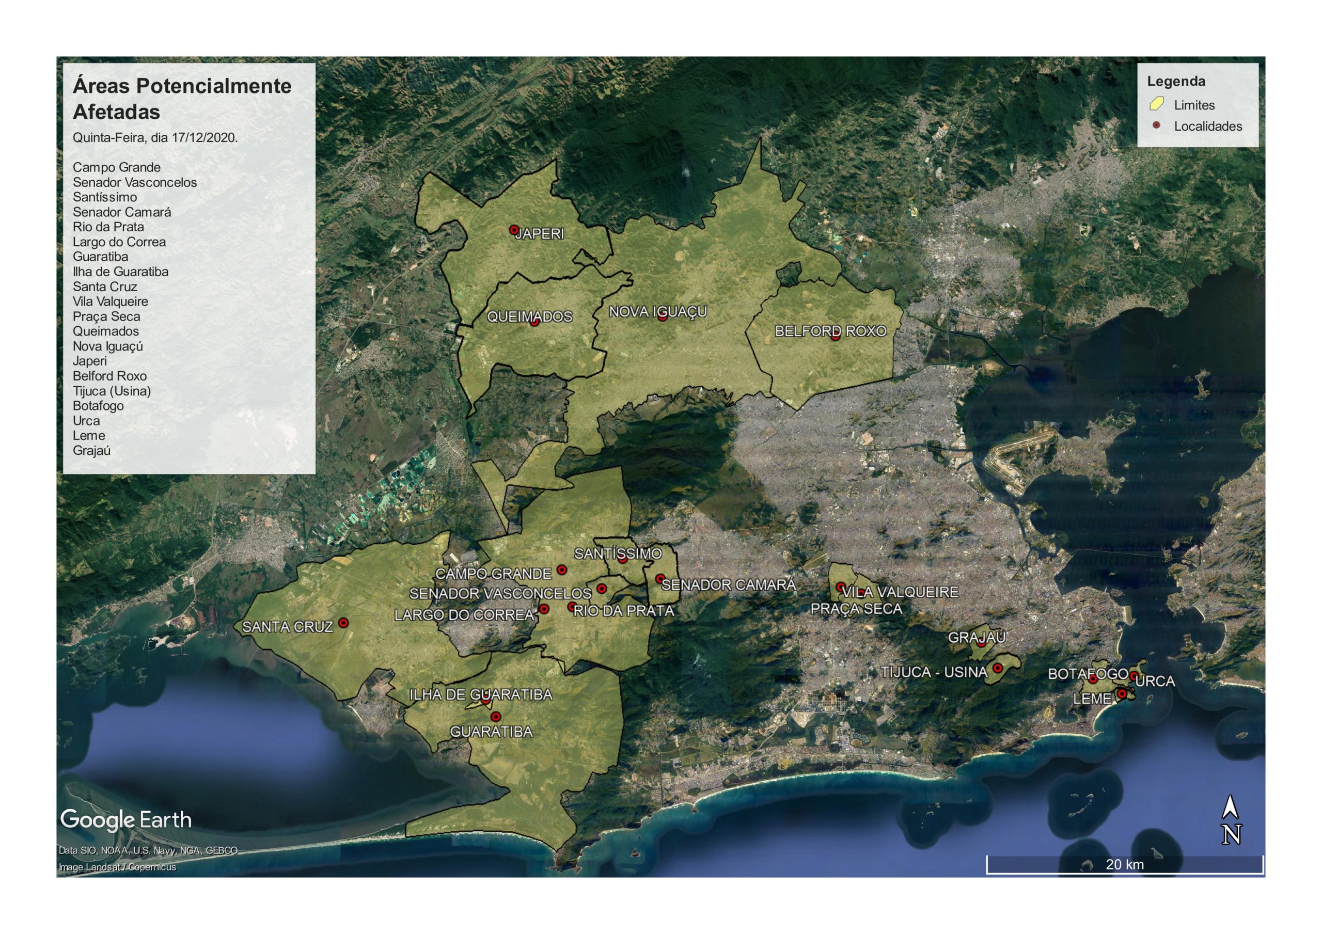
Task: Click the yellow Limites legend swatch
Action: point(1156,105)
